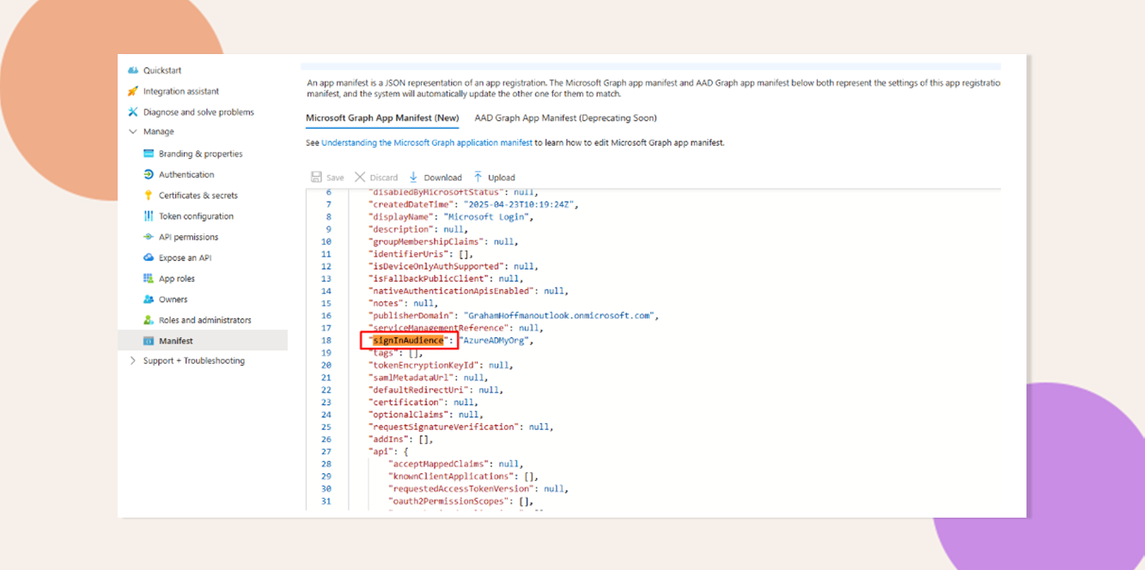Select the Manifest menu item
This screenshot has height=570, width=1145.
point(203,341)
